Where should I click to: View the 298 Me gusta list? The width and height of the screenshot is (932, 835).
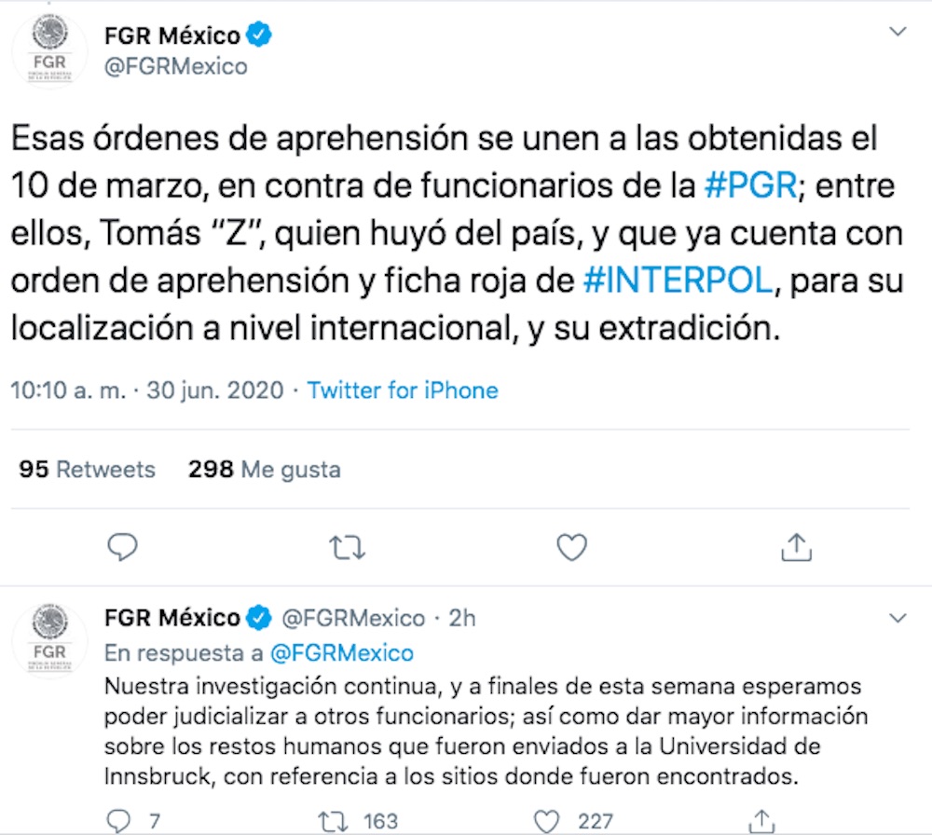(x=267, y=469)
